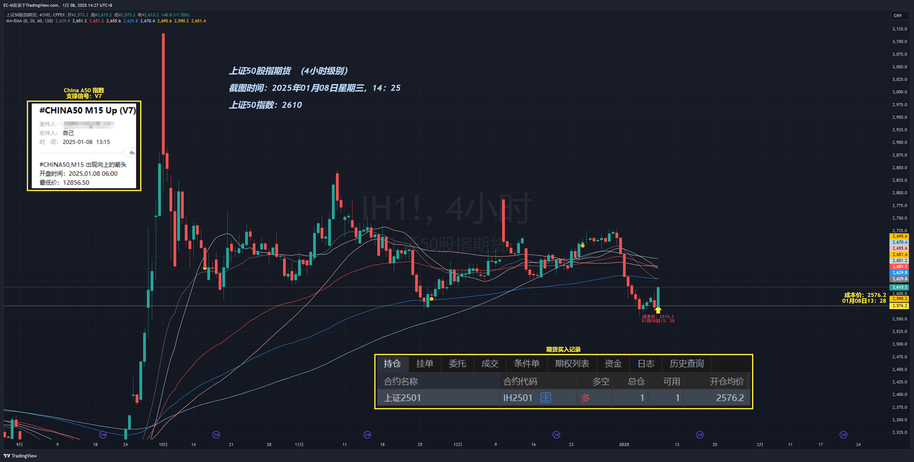914x462 pixels.
Task: Click the CNY currency button
Action: pos(899,16)
